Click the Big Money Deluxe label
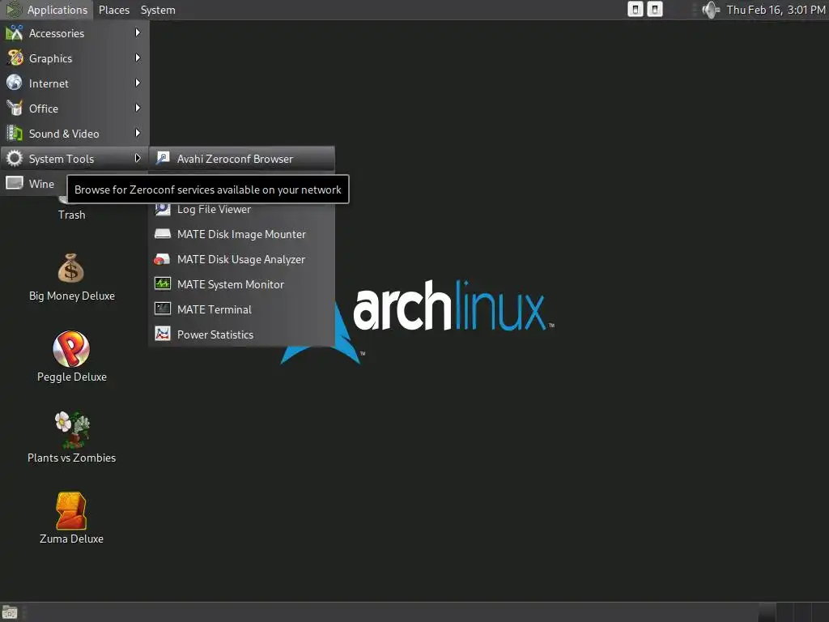Screen dimensions: 829x622 (72, 296)
